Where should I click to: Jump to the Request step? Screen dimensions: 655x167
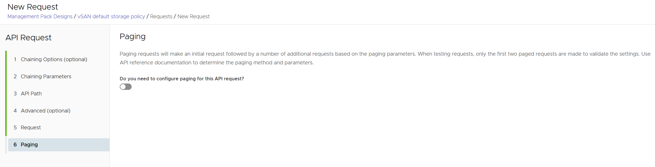click(x=31, y=128)
